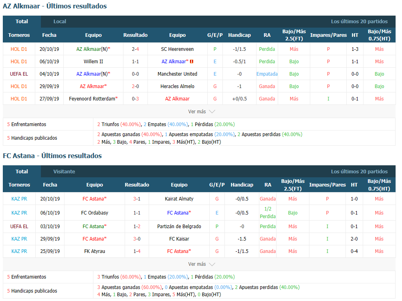Open Feyenoord Rotterdam team link
402x301 pixels.
pyautogui.click(x=92, y=99)
